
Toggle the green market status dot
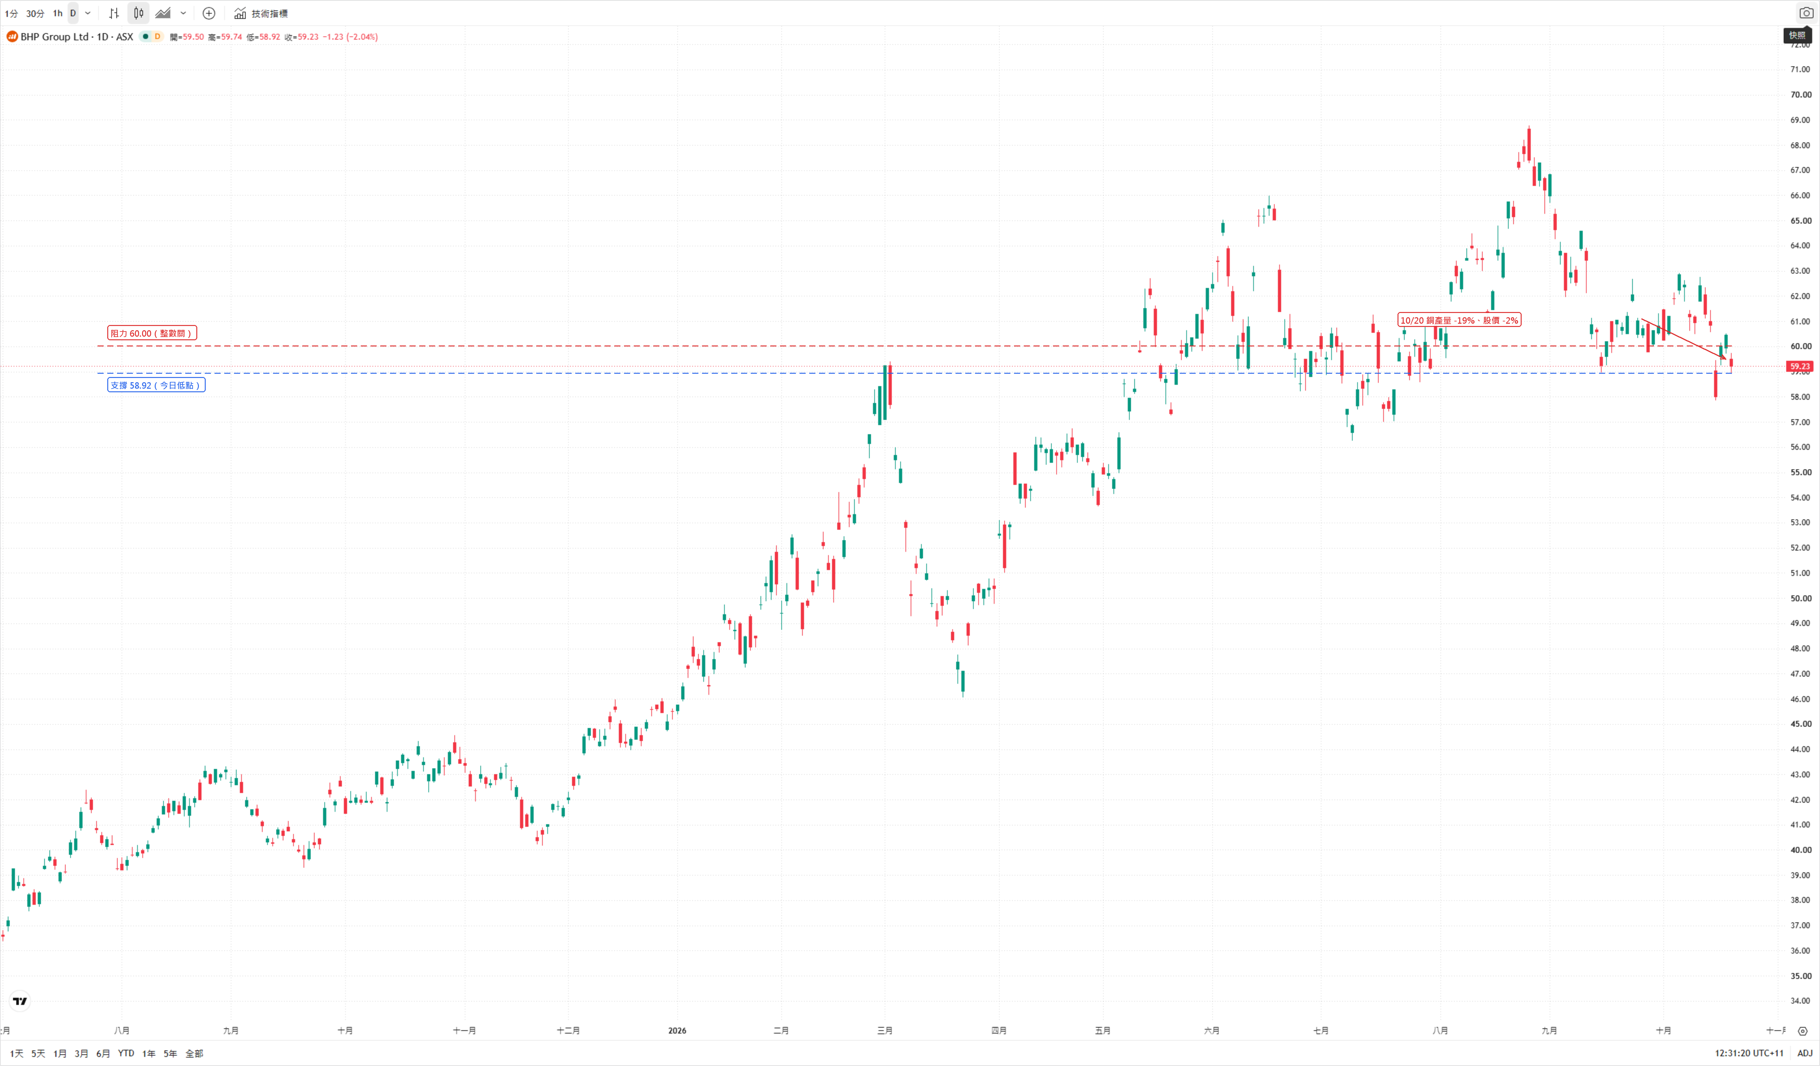pyautogui.click(x=145, y=37)
